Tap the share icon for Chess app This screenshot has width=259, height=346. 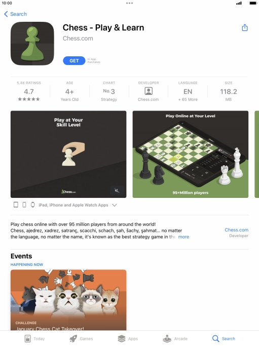point(245,27)
